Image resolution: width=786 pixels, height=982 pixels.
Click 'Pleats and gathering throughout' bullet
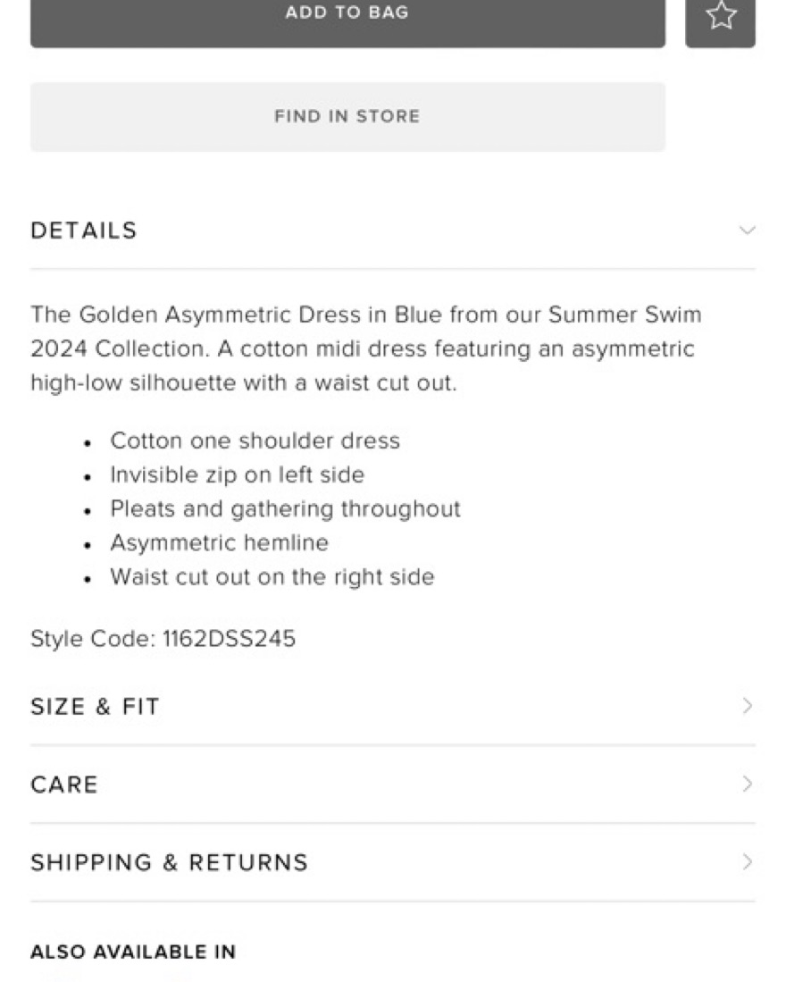pos(285,508)
